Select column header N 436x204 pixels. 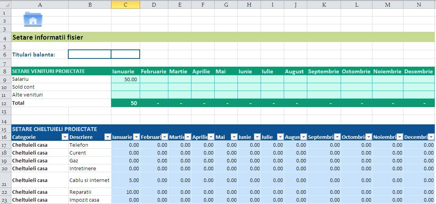[419, 4]
